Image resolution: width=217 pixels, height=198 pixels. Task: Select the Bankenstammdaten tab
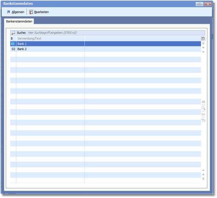tap(19, 21)
